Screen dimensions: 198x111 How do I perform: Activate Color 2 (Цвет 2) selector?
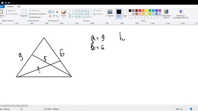coord(125,14)
